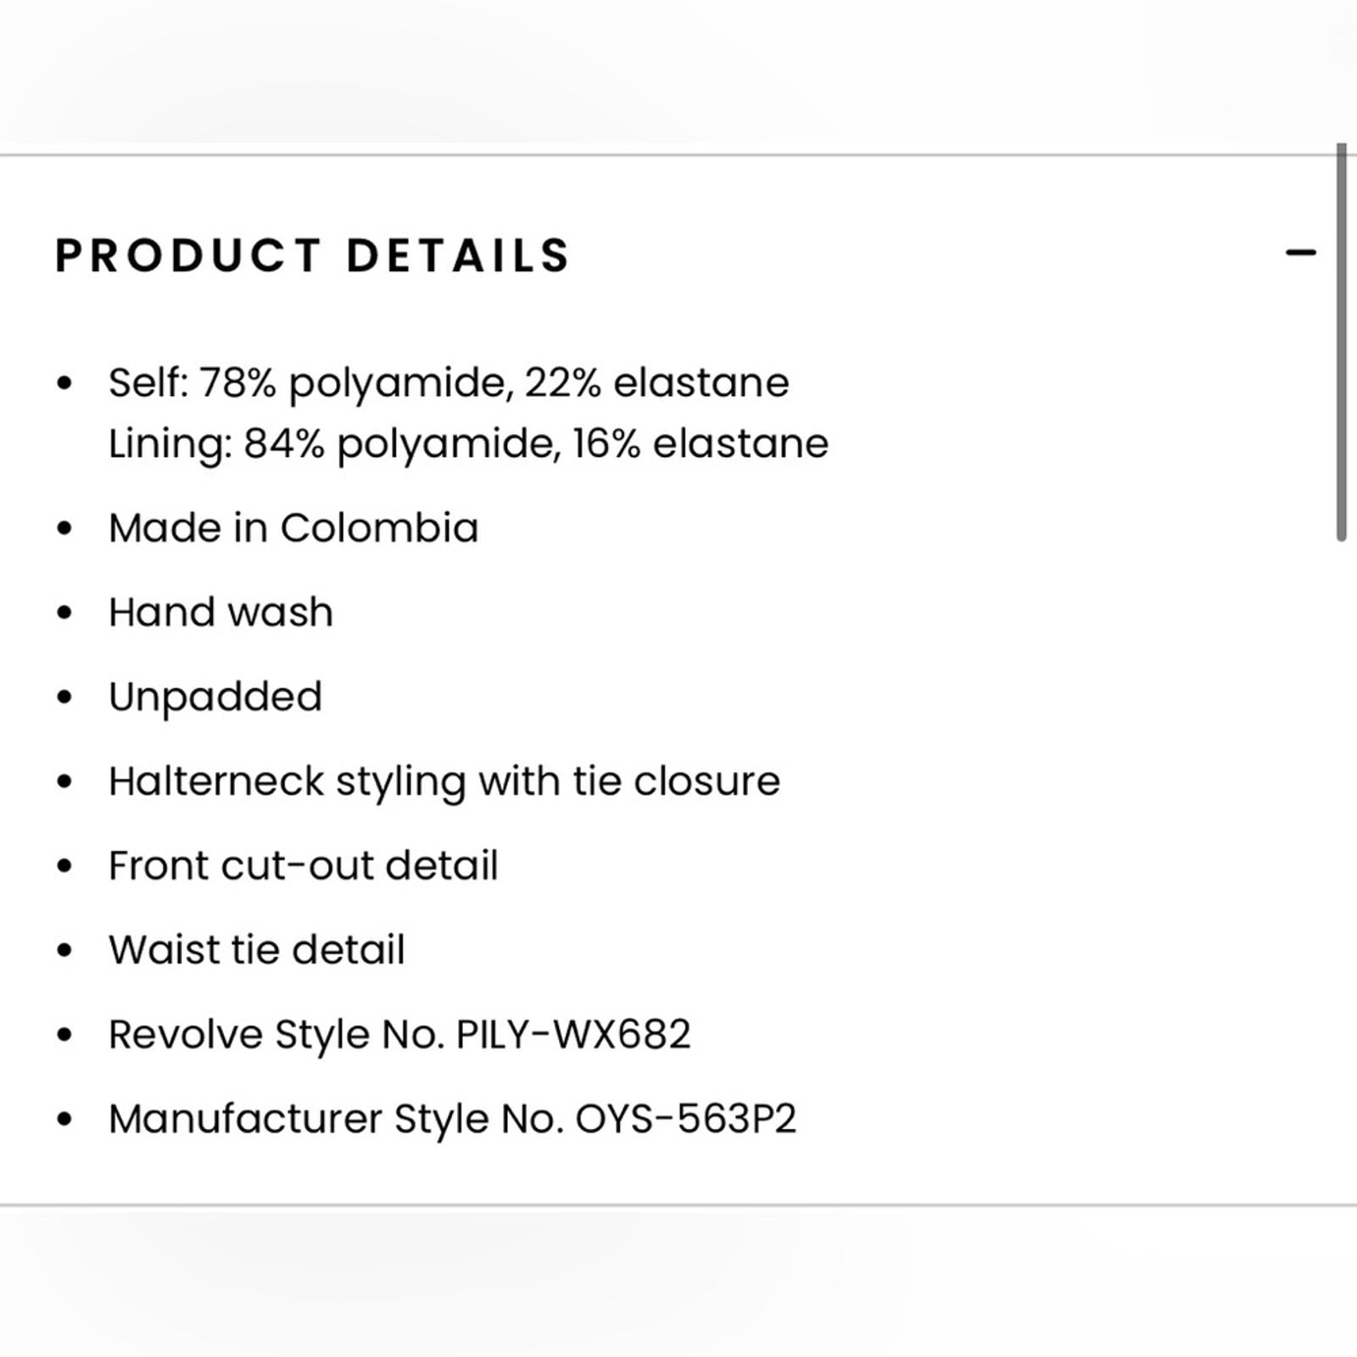
Task: Click the style code PILY-WX682
Action: (x=573, y=1035)
